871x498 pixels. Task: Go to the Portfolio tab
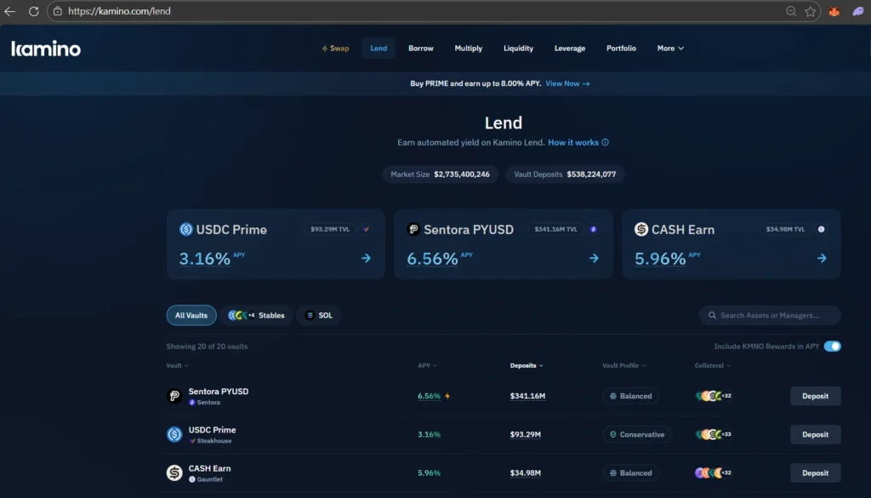pyautogui.click(x=621, y=49)
